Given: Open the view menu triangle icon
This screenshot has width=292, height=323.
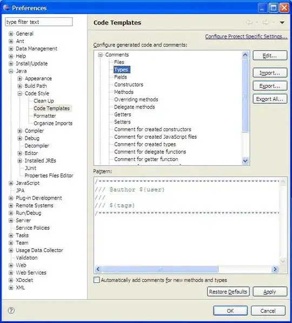Looking at the screenshot, I should pos(282,22).
